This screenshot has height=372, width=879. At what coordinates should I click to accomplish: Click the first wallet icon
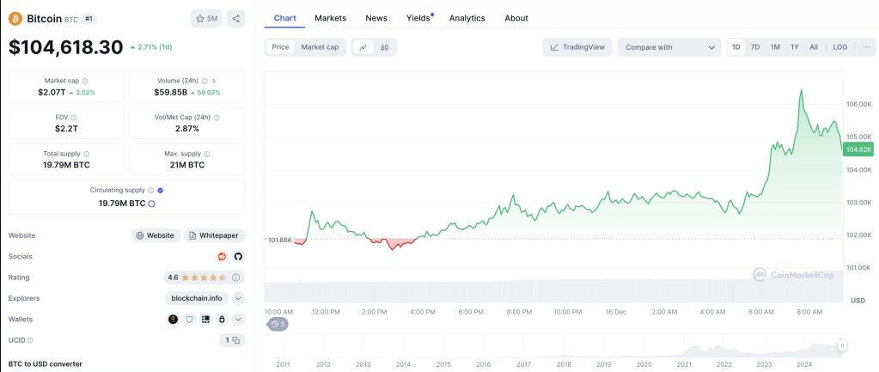[174, 320]
